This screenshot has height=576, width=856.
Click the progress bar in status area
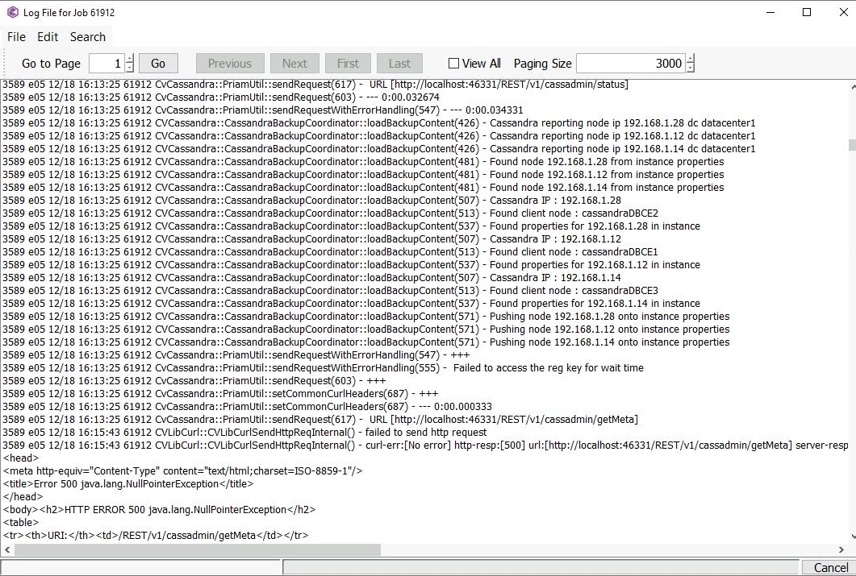541,568
